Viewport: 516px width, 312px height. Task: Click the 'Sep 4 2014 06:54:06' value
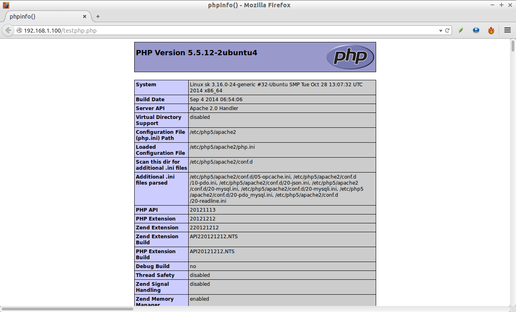216,100
